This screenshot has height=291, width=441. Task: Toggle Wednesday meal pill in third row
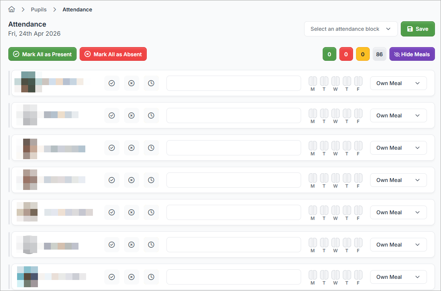(335, 145)
